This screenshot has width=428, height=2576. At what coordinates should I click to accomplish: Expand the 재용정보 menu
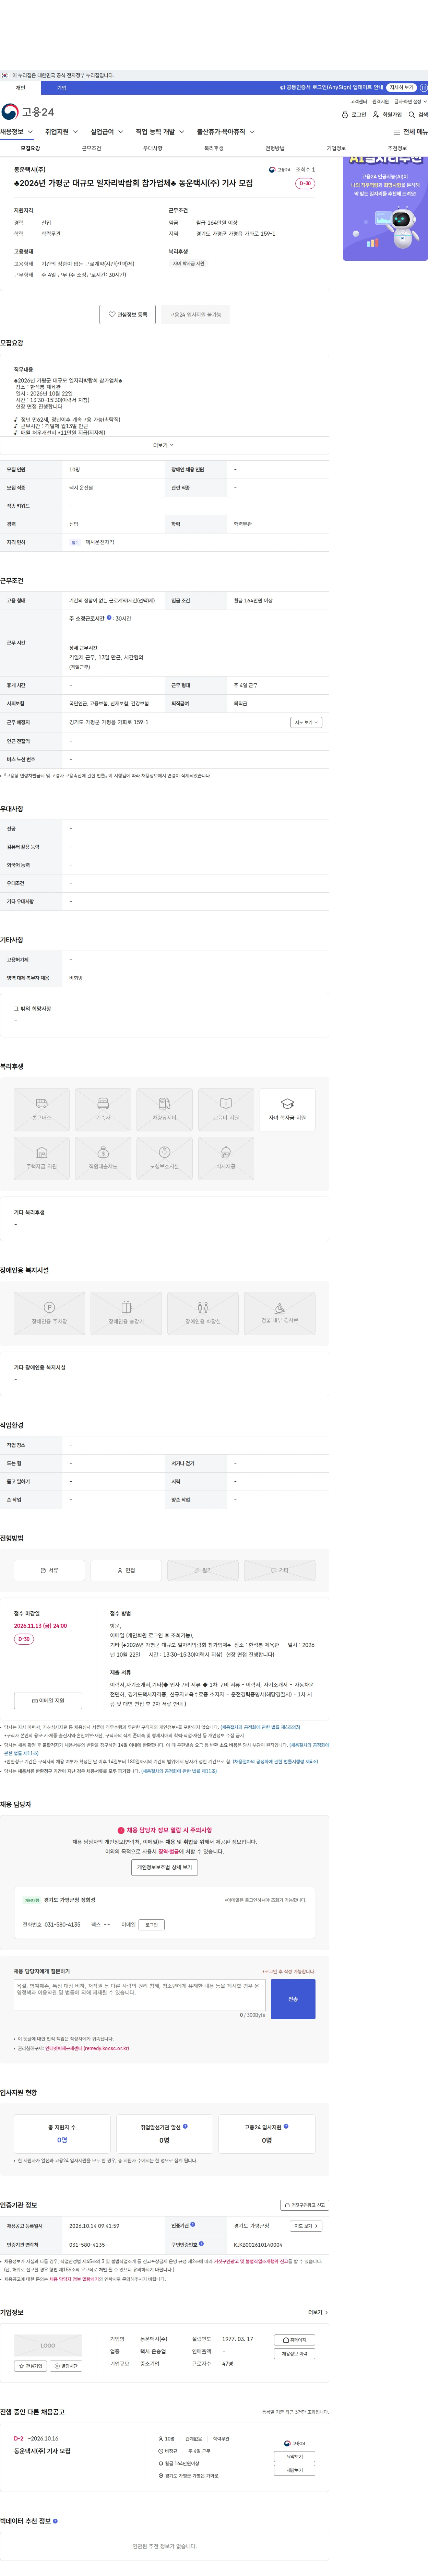[17, 132]
